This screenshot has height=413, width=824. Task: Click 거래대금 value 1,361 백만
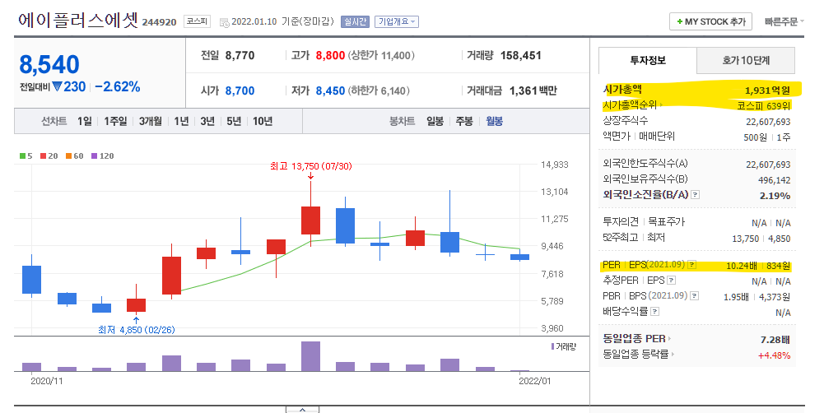click(533, 90)
